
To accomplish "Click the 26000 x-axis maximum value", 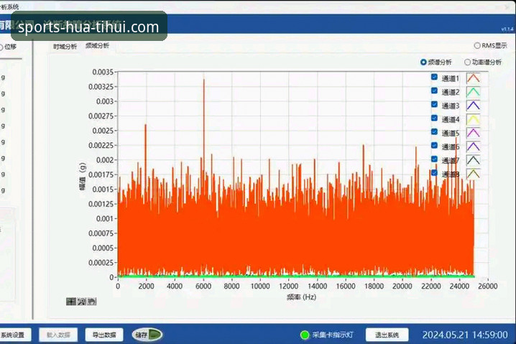I will [x=487, y=286].
